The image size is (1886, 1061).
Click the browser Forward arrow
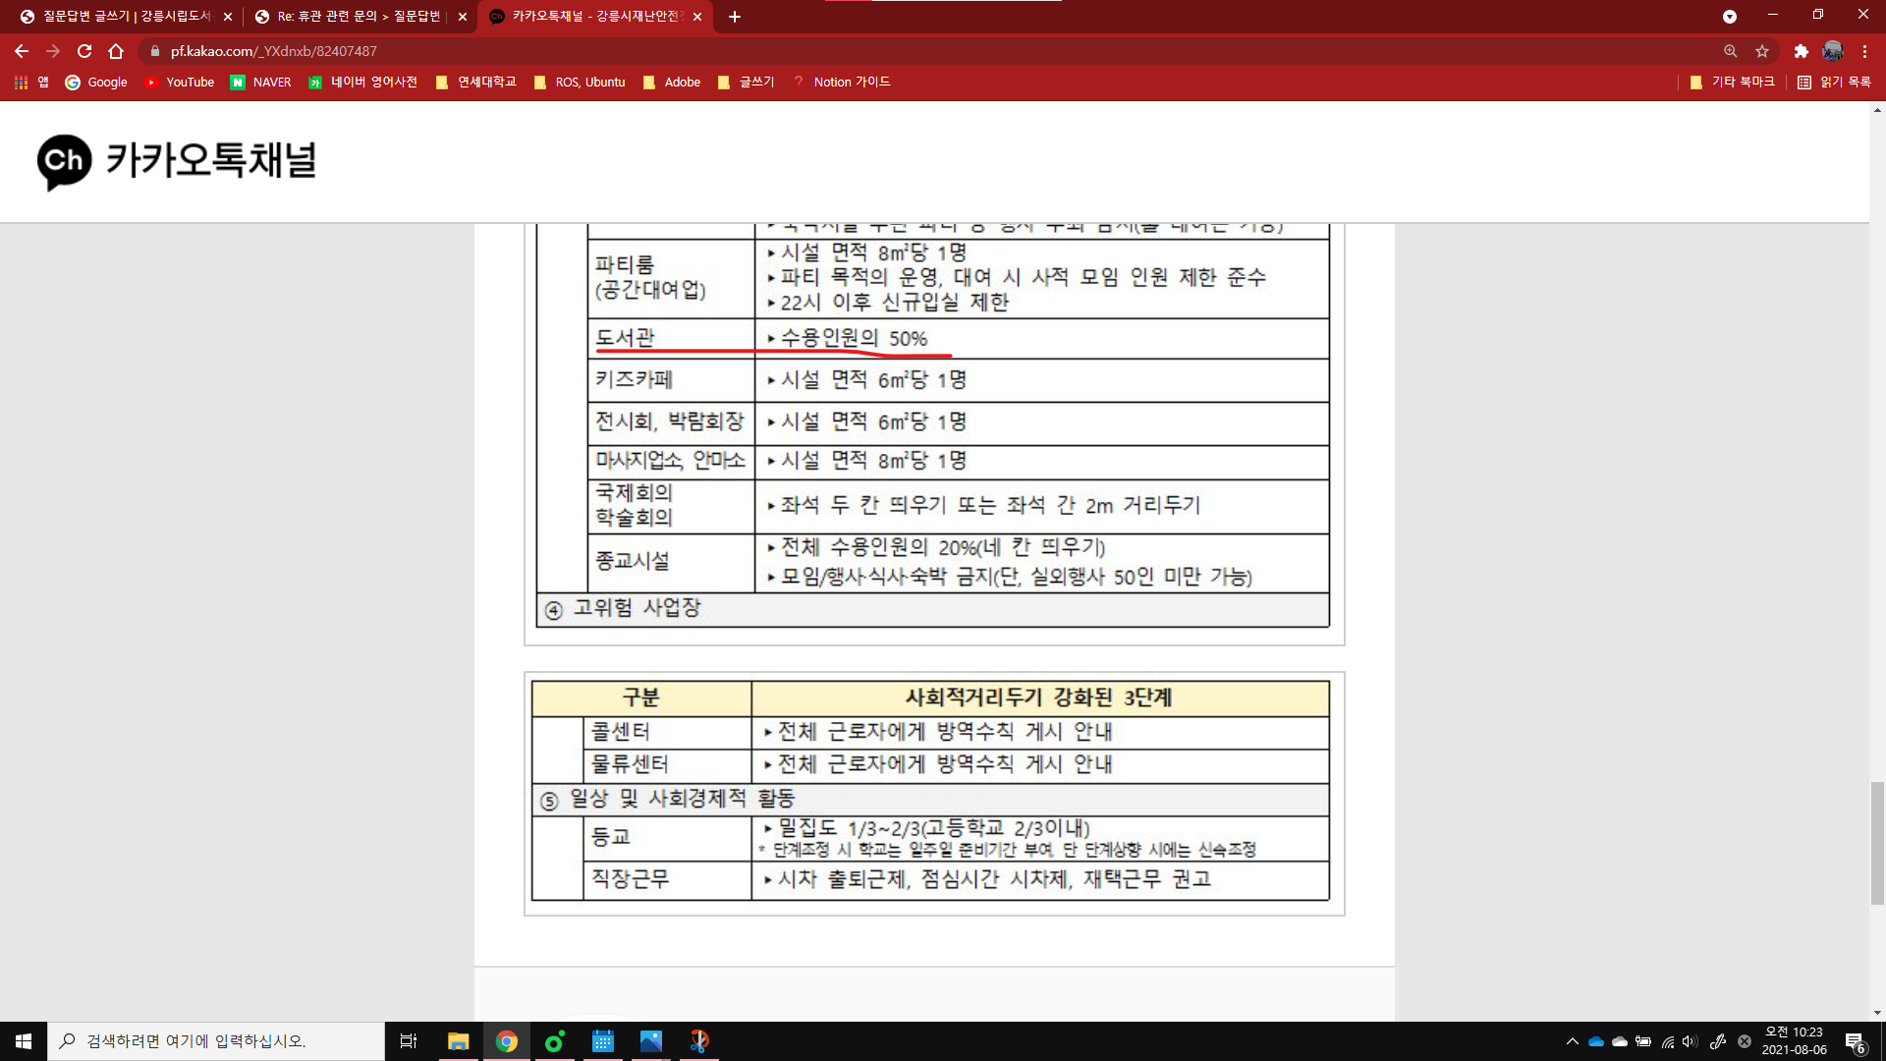point(53,51)
